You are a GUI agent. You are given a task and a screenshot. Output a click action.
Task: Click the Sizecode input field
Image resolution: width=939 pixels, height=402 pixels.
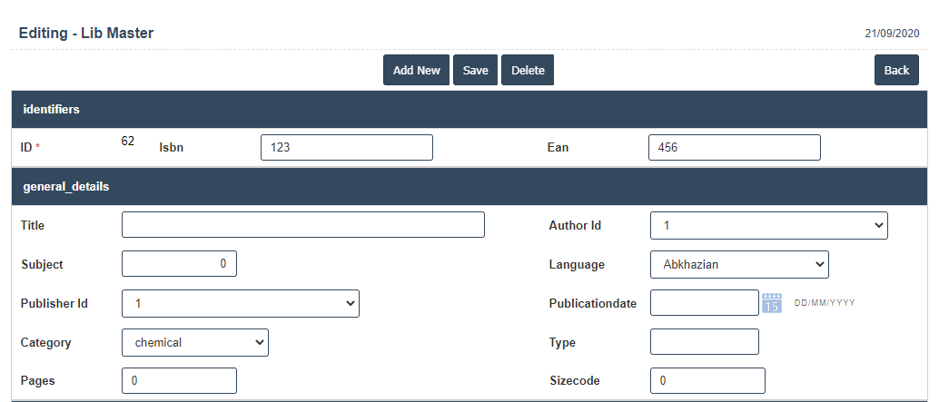[x=707, y=380]
